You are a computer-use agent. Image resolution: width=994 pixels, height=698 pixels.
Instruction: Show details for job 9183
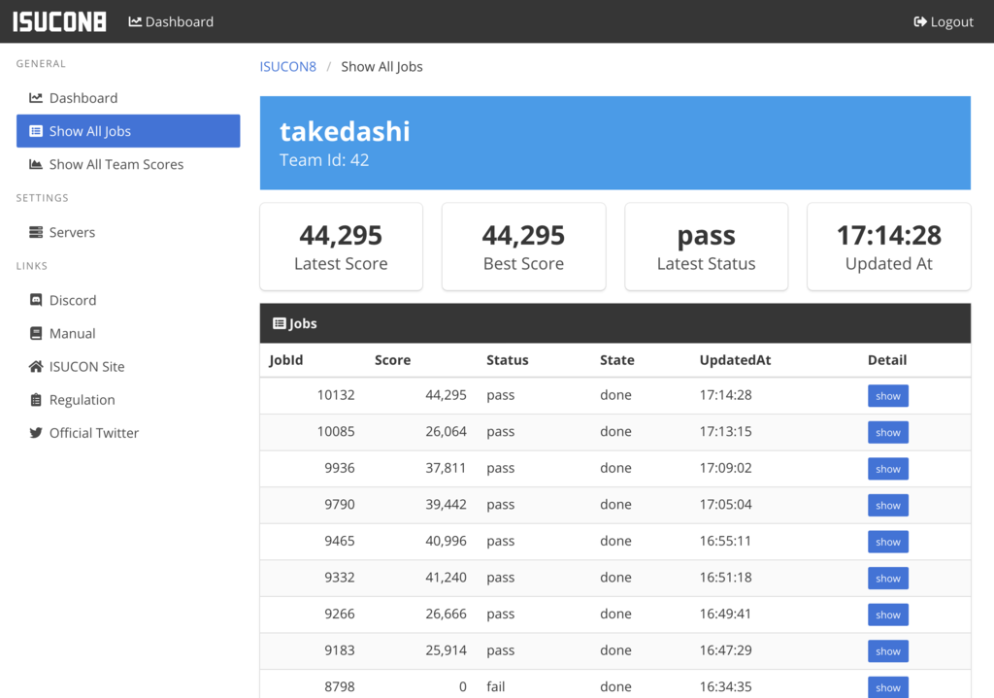pyautogui.click(x=887, y=651)
